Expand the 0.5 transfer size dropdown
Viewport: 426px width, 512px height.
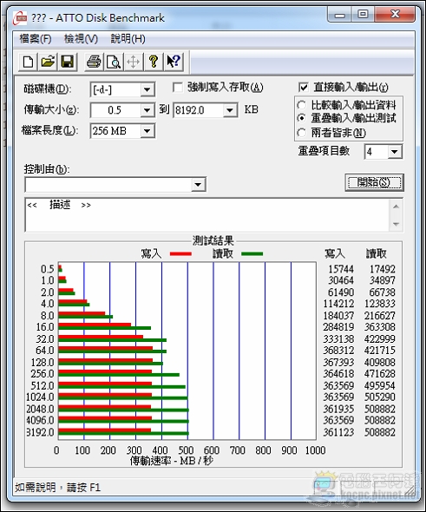click(147, 110)
